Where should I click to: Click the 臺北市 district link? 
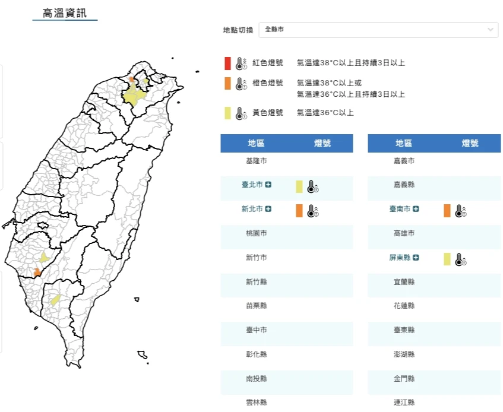pyautogui.click(x=252, y=185)
